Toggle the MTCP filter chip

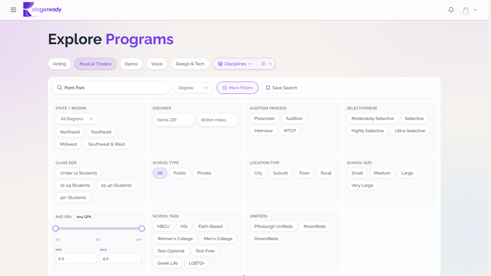click(290, 131)
